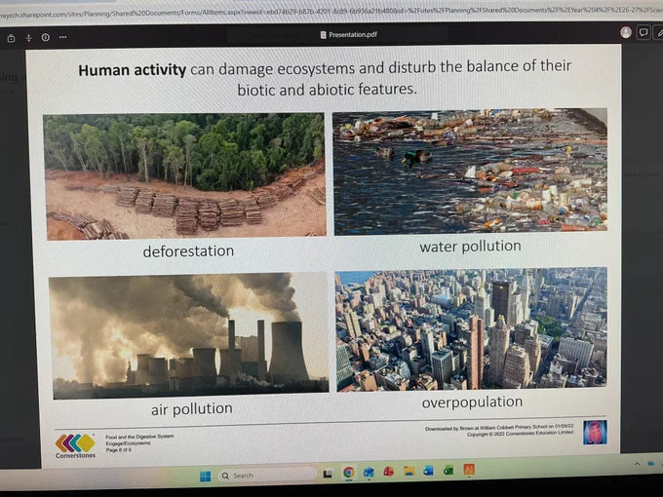Click the taskbar Search box
Viewport: 663px width, 497px height.
(267, 476)
